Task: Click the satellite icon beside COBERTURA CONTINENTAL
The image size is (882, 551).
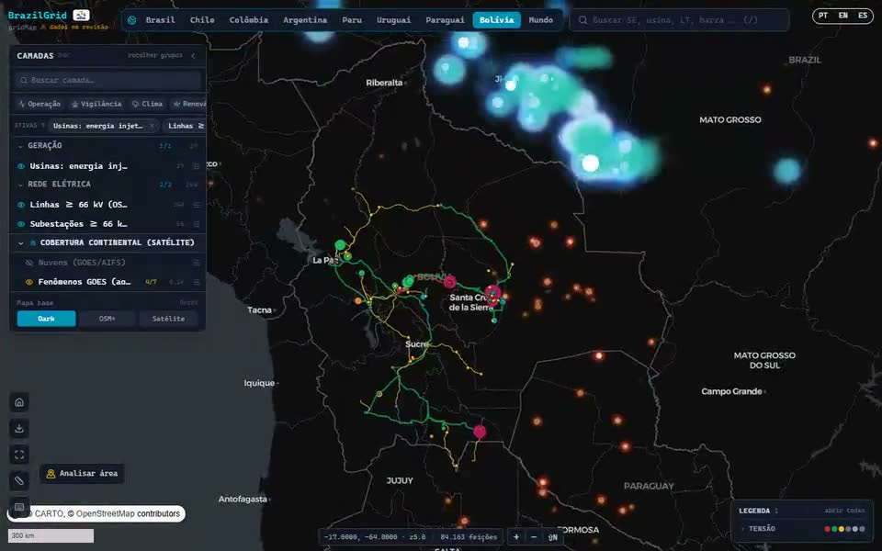Action: point(33,242)
